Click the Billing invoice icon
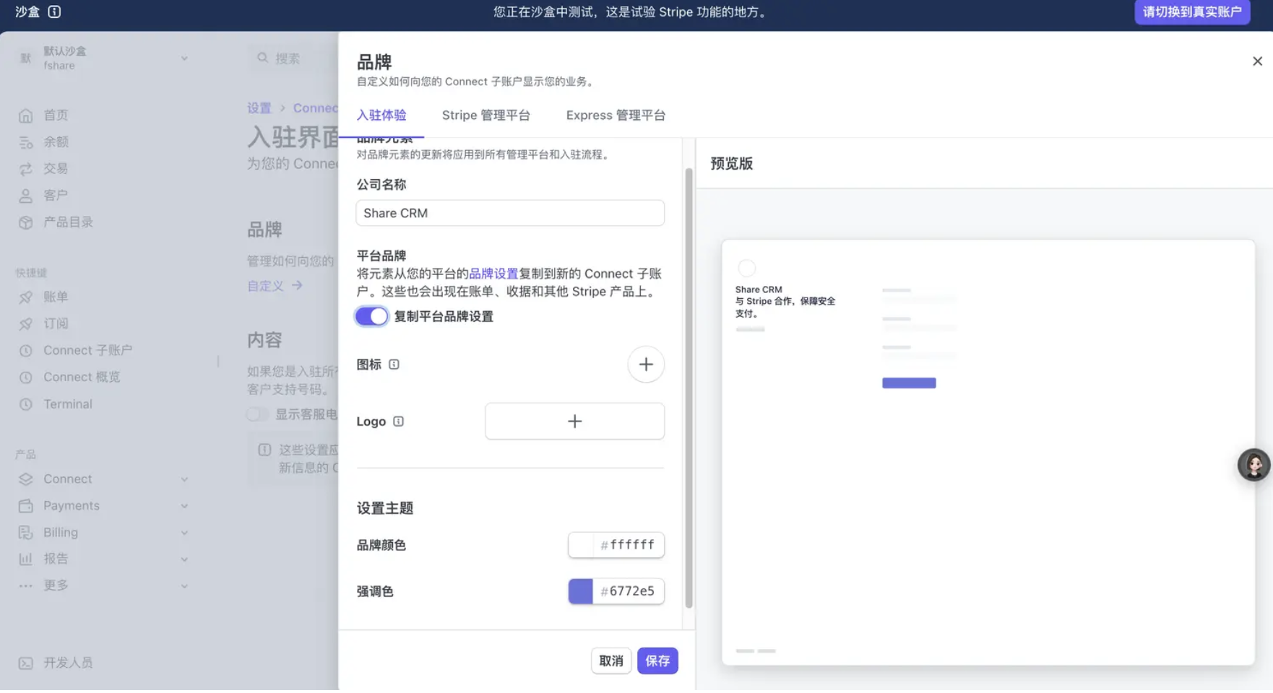This screenshot has height=693, width=1273. pyautogui.click(x=26, y=533)
